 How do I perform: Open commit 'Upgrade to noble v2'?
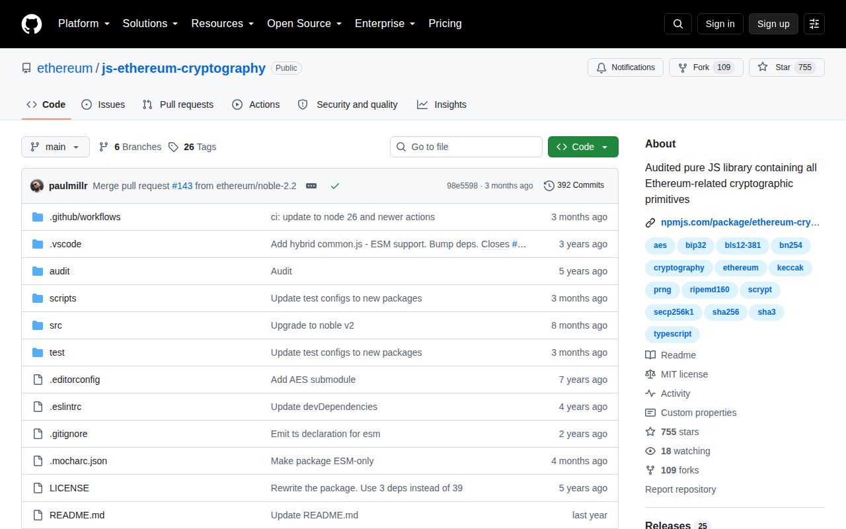[313, 325]
